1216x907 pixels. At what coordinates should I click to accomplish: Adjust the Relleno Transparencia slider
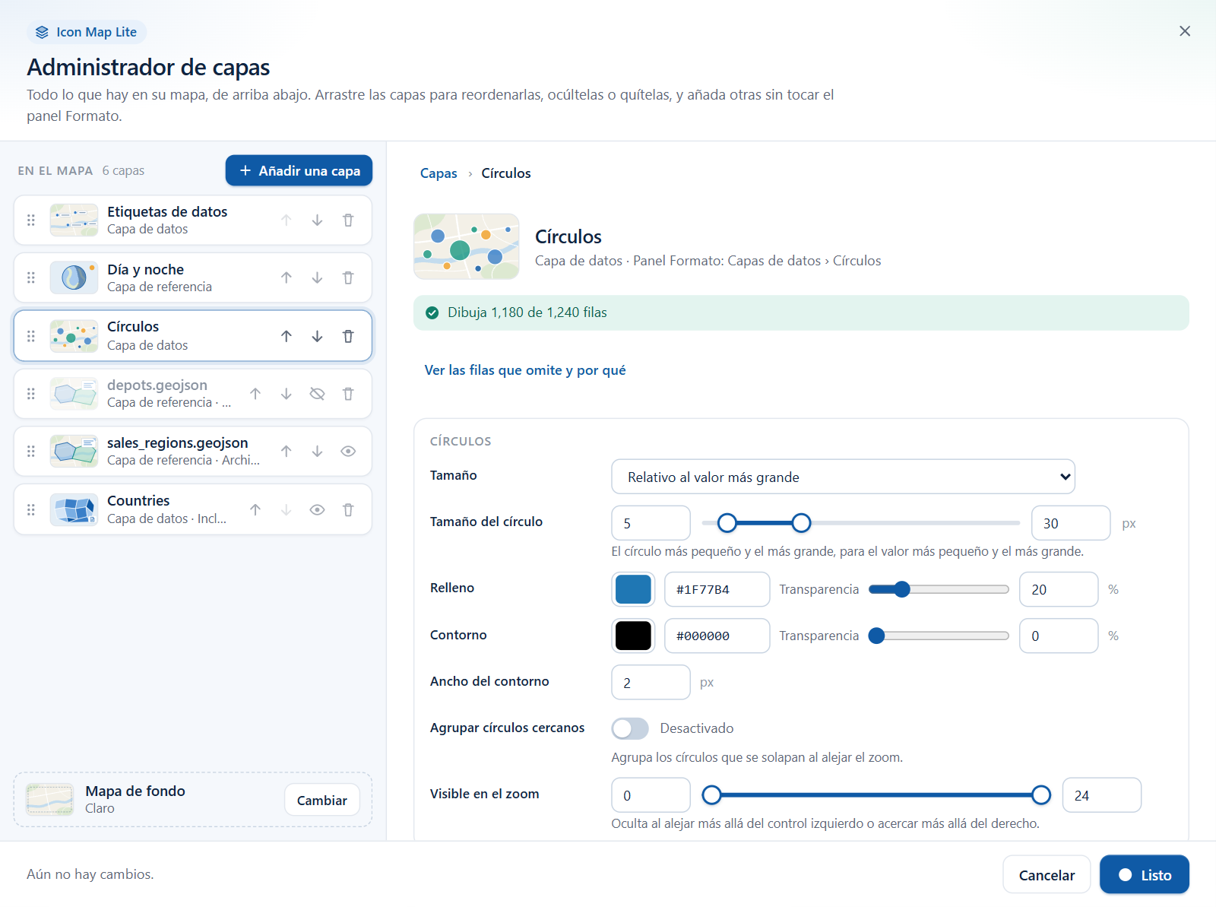click(x=939, y=589)
